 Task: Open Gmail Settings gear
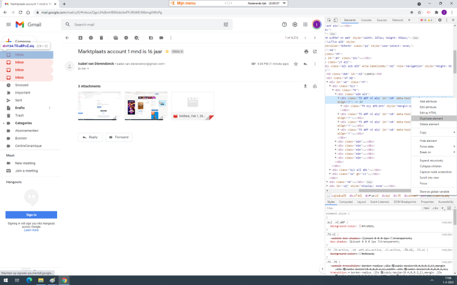[295, 25]
